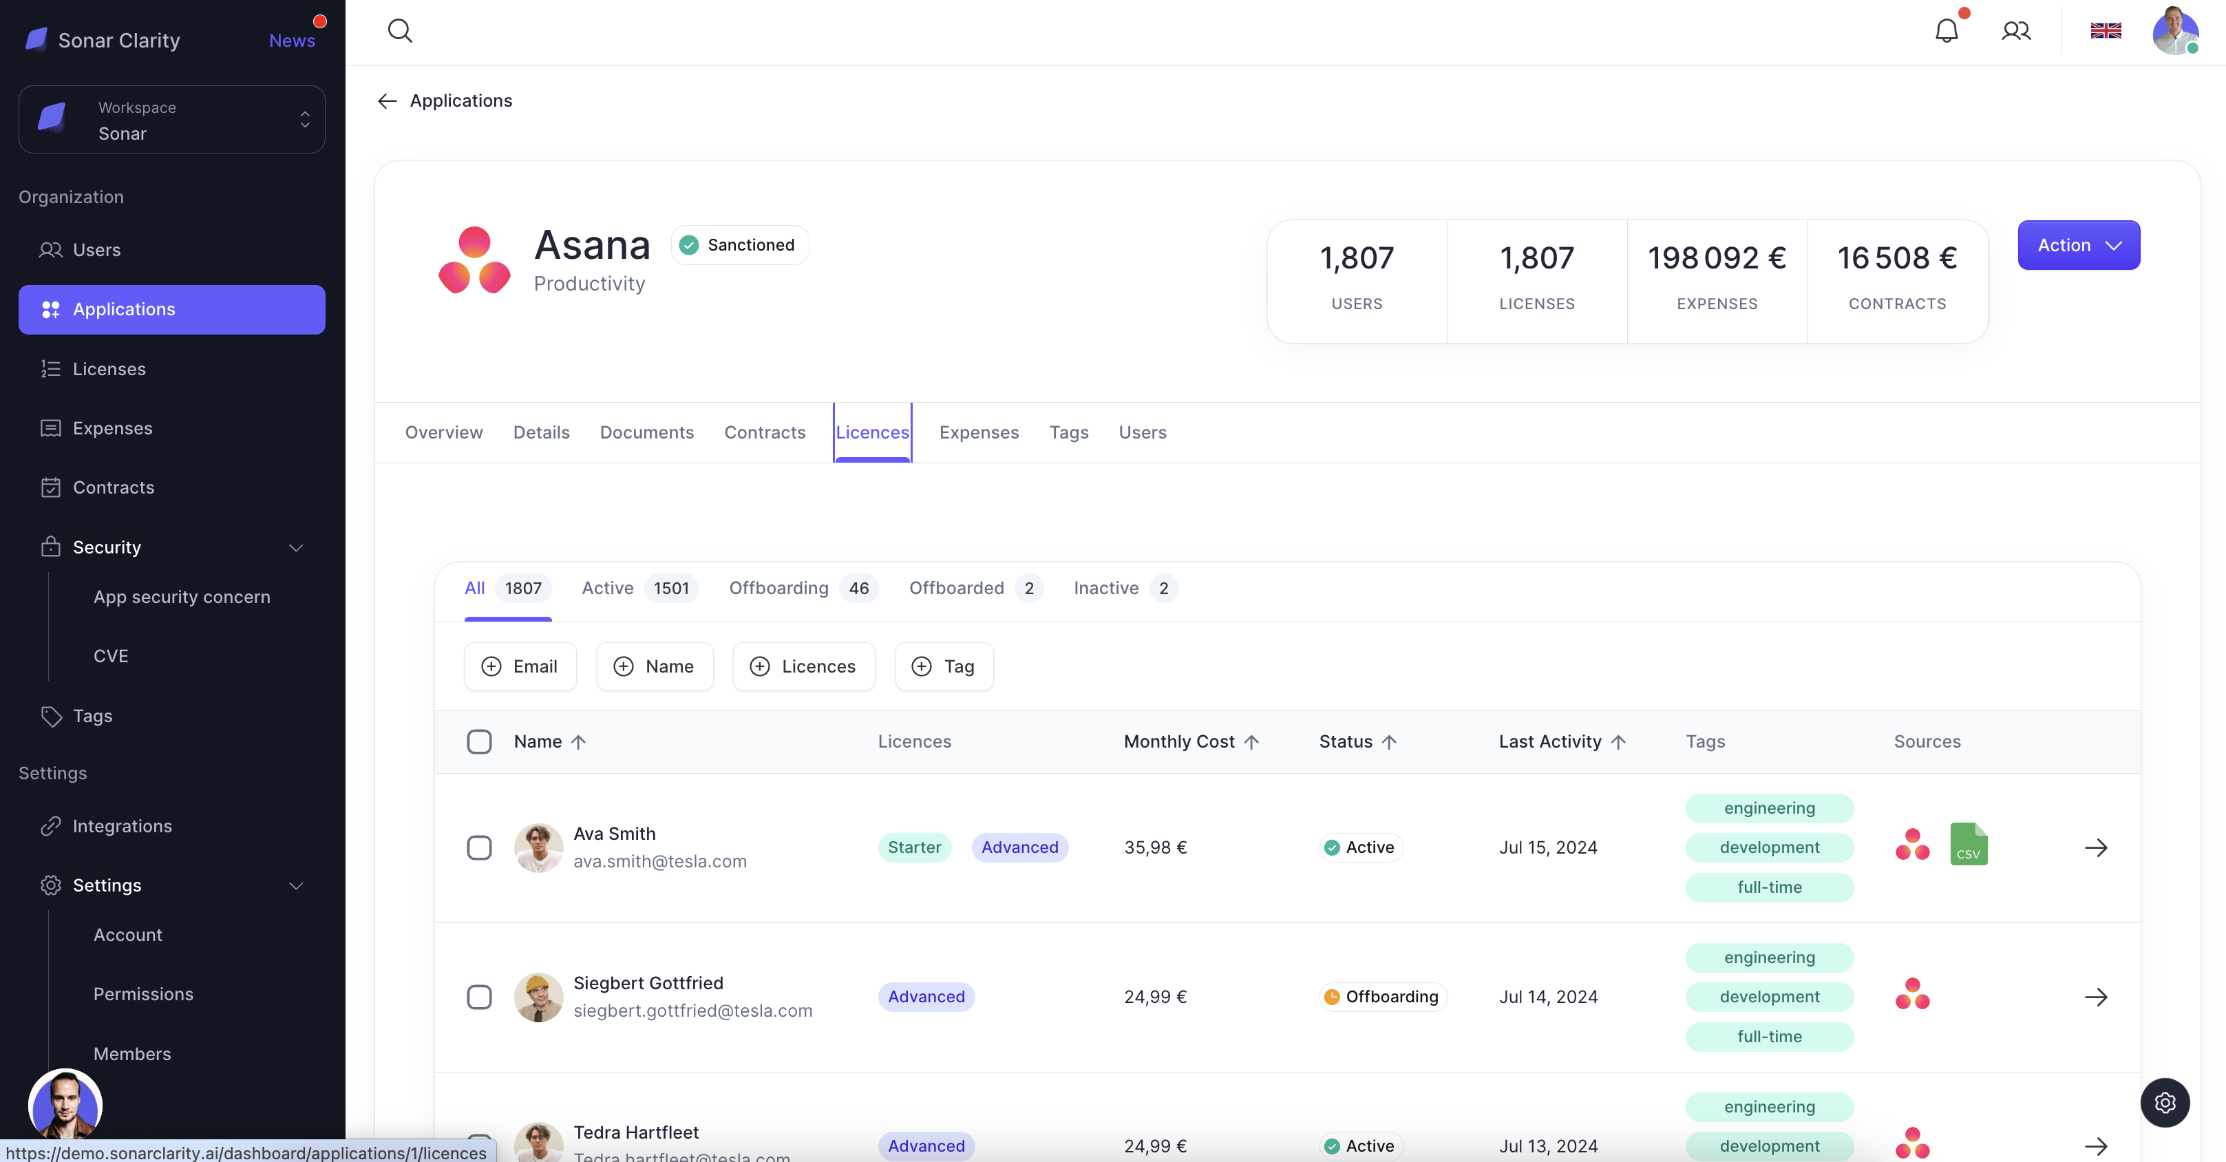Click the Offboarding status for Siegbert Gottfried

pos(1383,998)
